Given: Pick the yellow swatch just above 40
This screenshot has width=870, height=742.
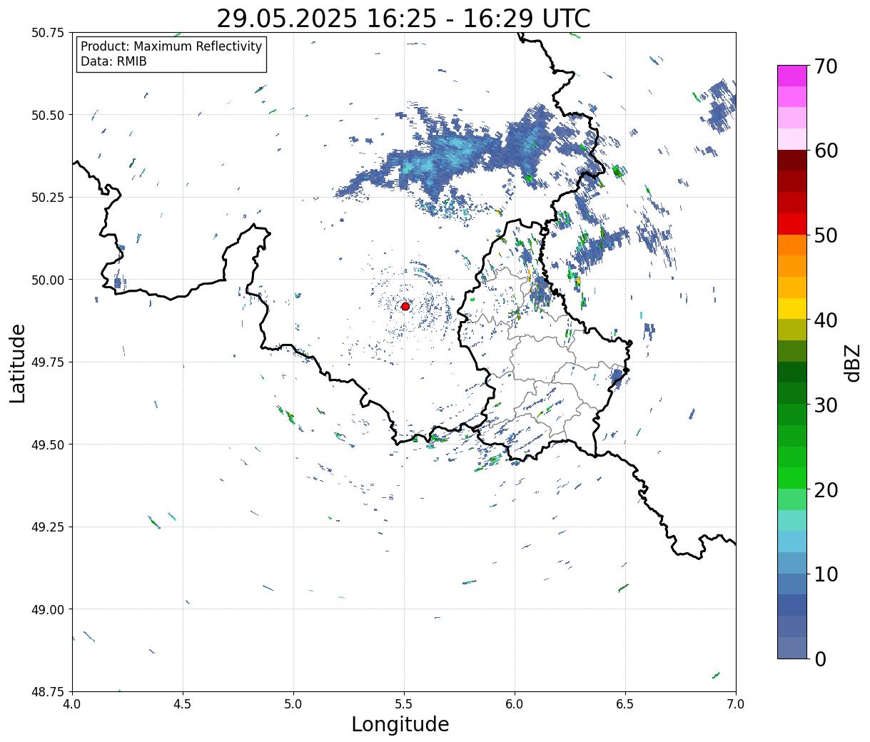Looking at the screenshot, I should coord(792,309).
